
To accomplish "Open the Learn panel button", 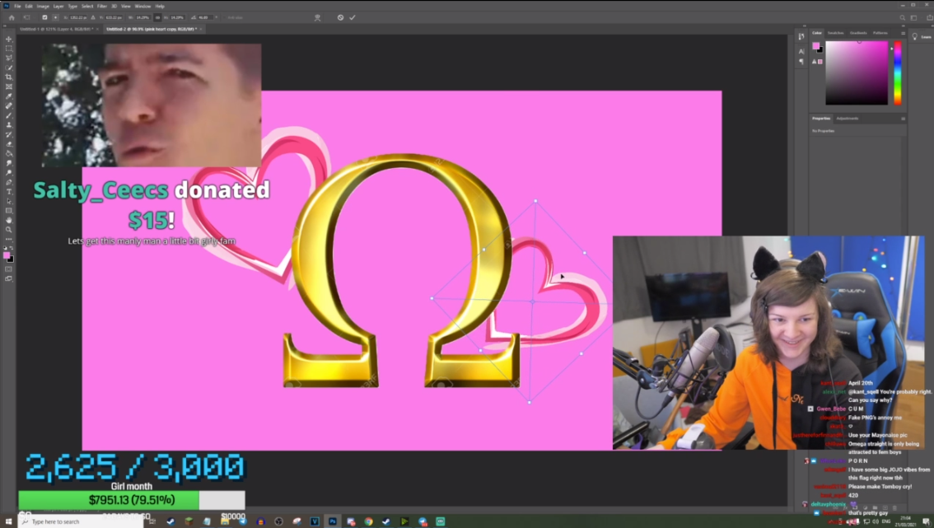I will (922, 37).
